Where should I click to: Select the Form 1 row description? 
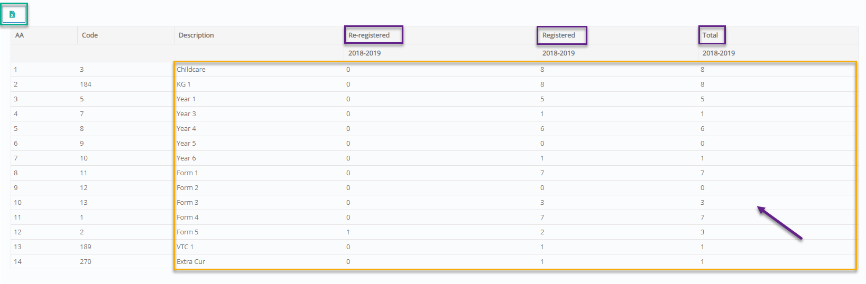[x=187, y=173]
